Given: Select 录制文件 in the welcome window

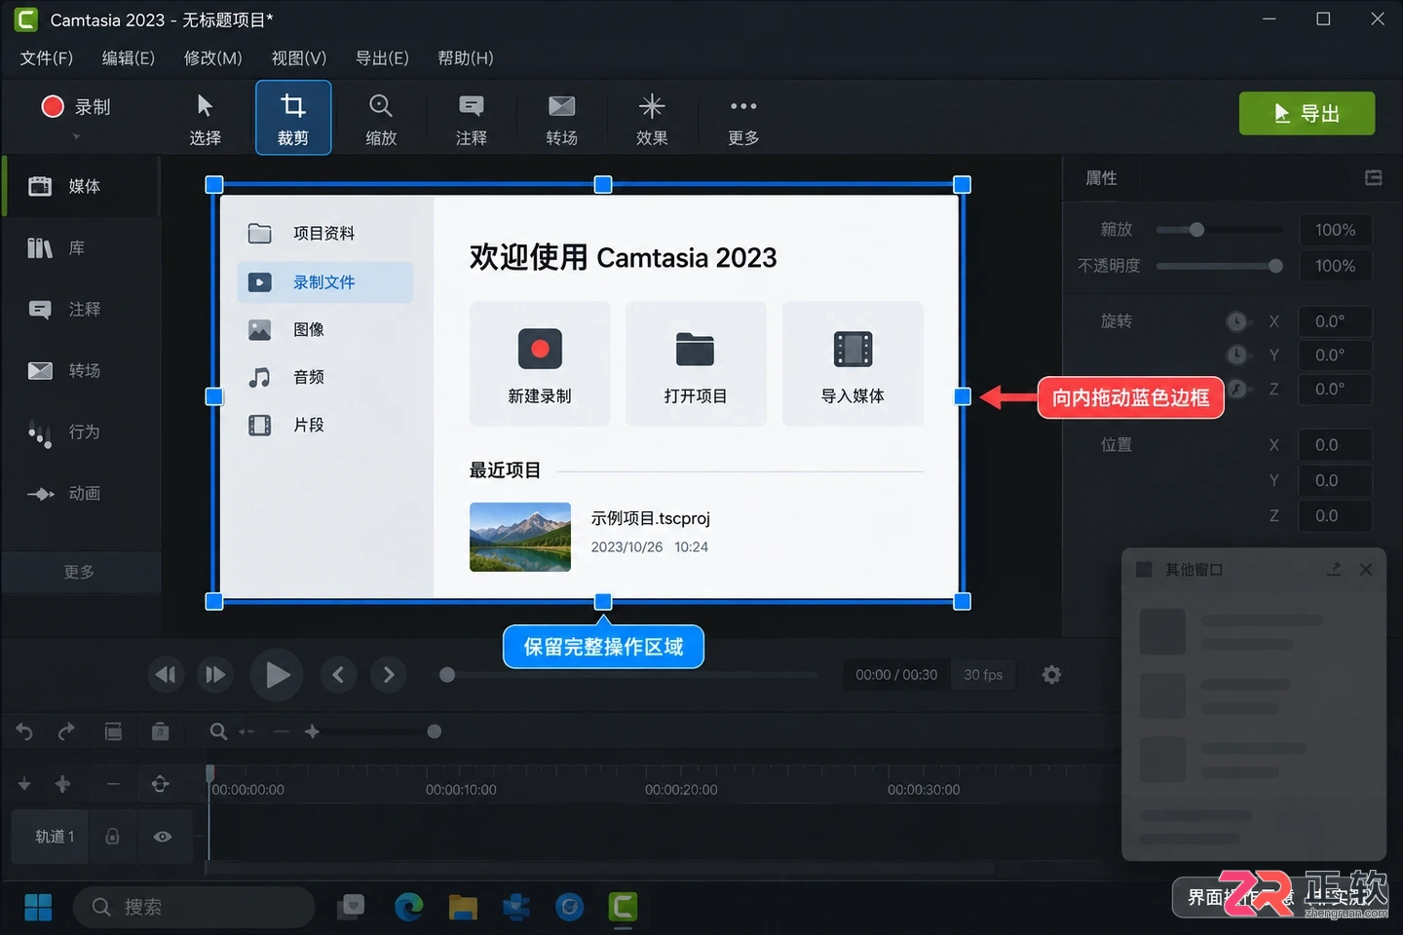Looking at the screenshot, I should pos(324,282).
